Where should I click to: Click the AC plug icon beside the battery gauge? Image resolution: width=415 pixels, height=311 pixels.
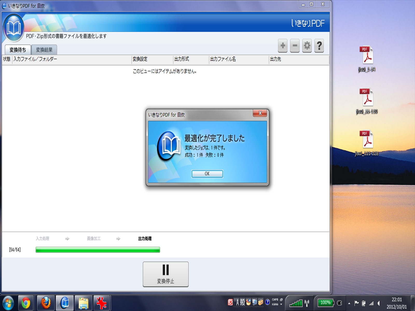(339, 303)
